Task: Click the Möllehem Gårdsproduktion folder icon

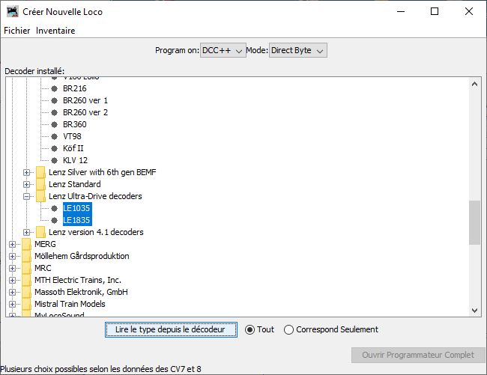Action: 26,256
